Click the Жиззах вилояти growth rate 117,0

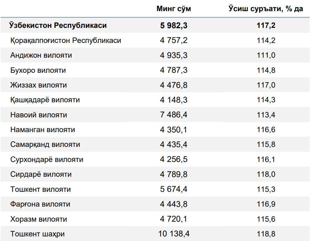266,85
